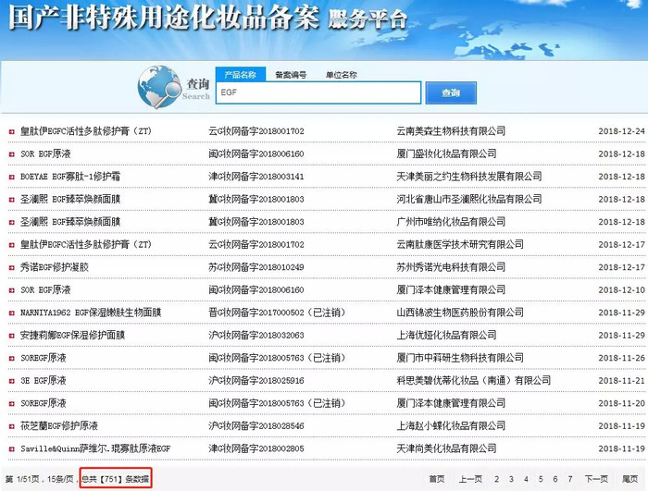Go to 尾页 last page

point(630,479)
